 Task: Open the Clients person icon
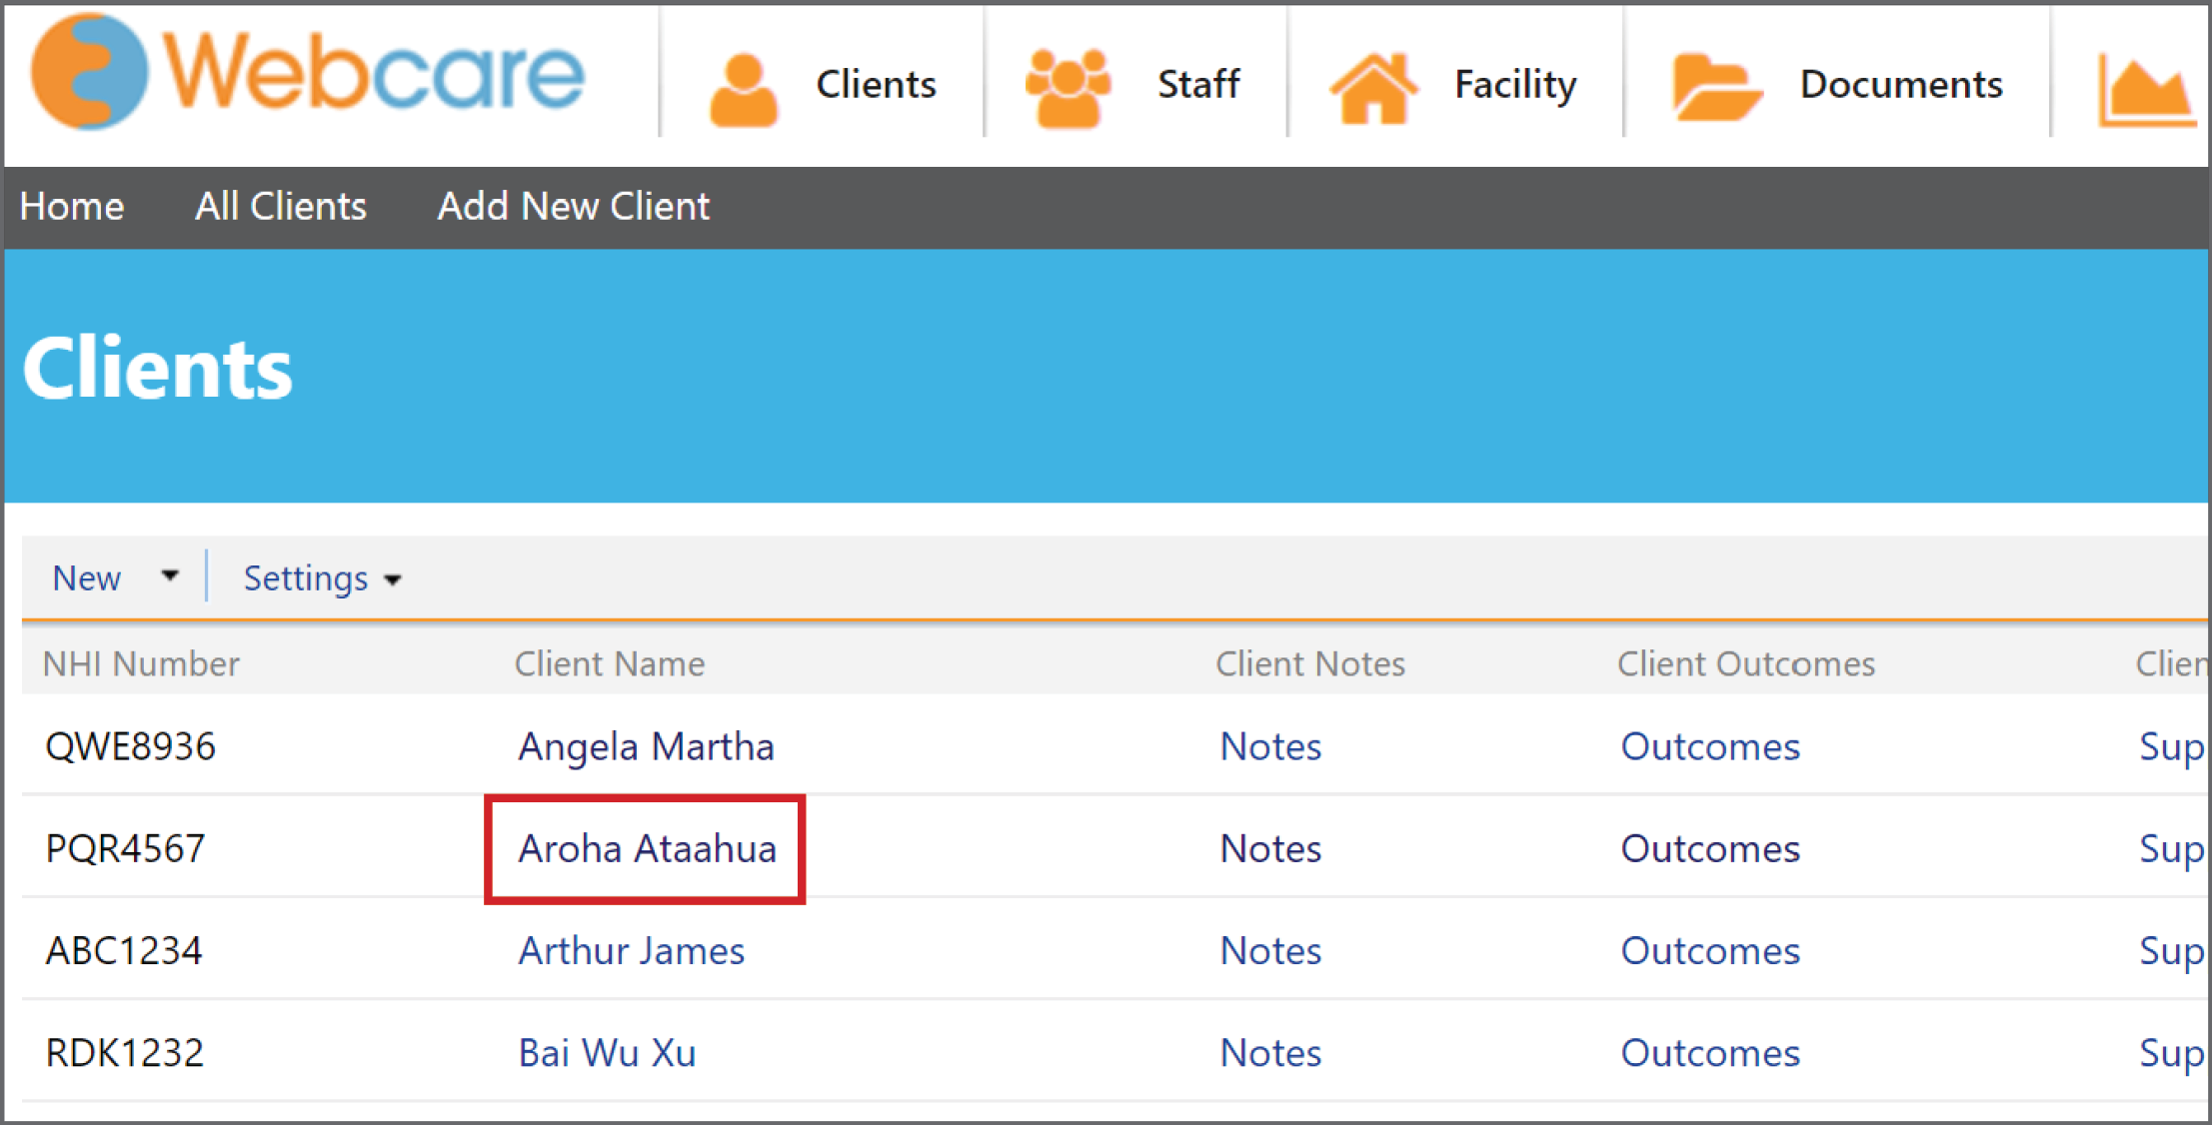(744, 90)
